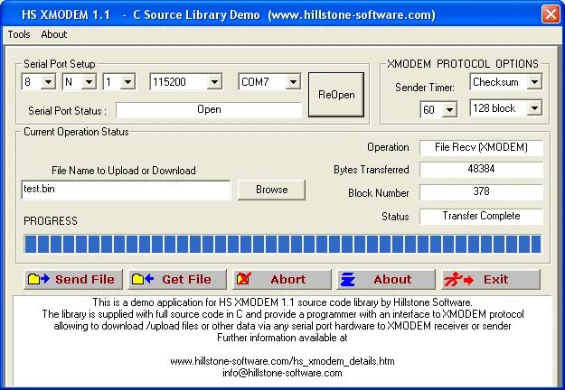The height and width of the screenshot is (390, 565).
Task: Click the Bytes Transferred value 48384
Action: (481, 169)
